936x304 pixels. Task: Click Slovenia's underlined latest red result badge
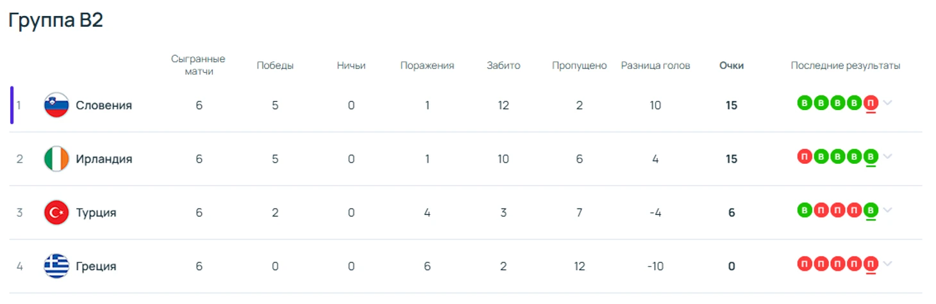tap(870, 103)
